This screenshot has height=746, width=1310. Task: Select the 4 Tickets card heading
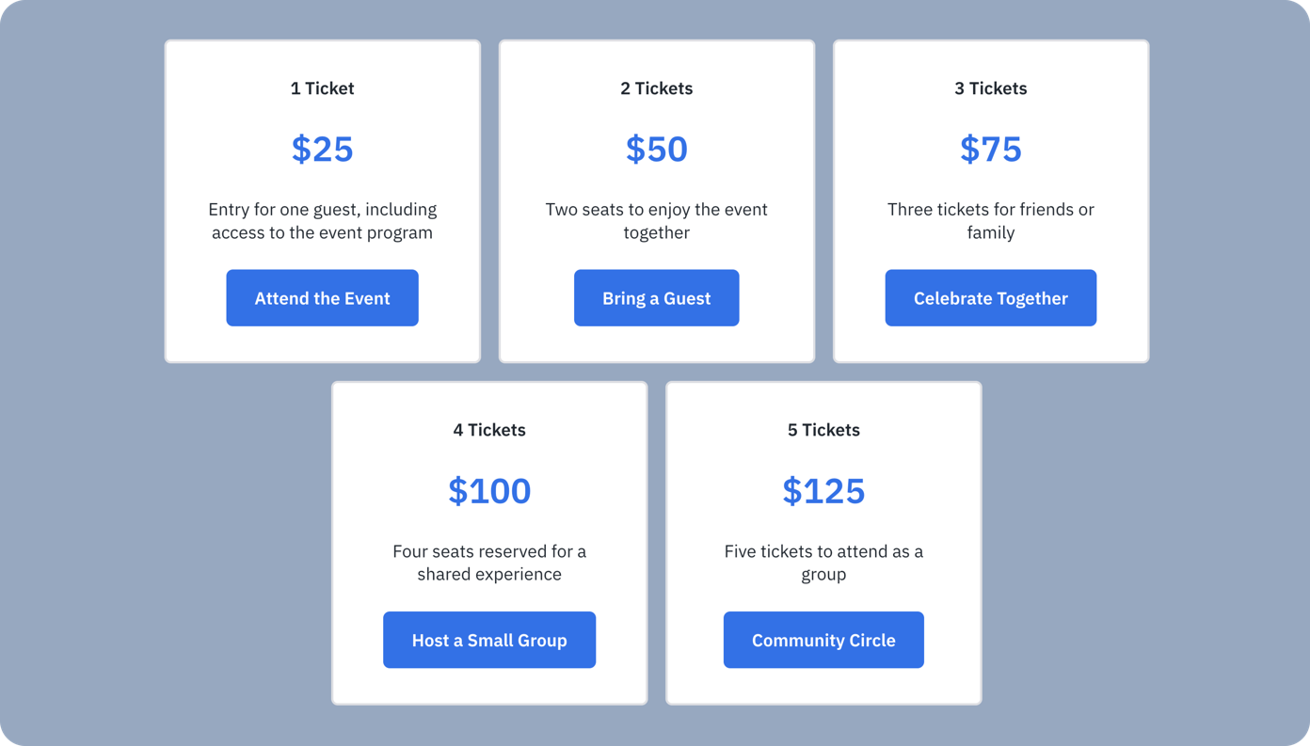click(x=489, y=430)
